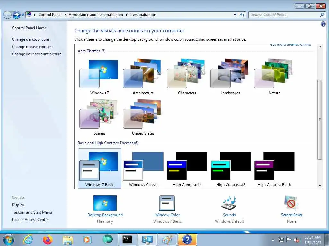Image resolution: width=329 pixels, height=246 pixels.
Task: Open Windows Explorer from taskbar
Action: [x=68, y=240]
